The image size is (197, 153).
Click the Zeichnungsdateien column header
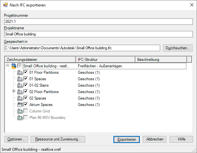pyautogui.click(x=40, y=60)
